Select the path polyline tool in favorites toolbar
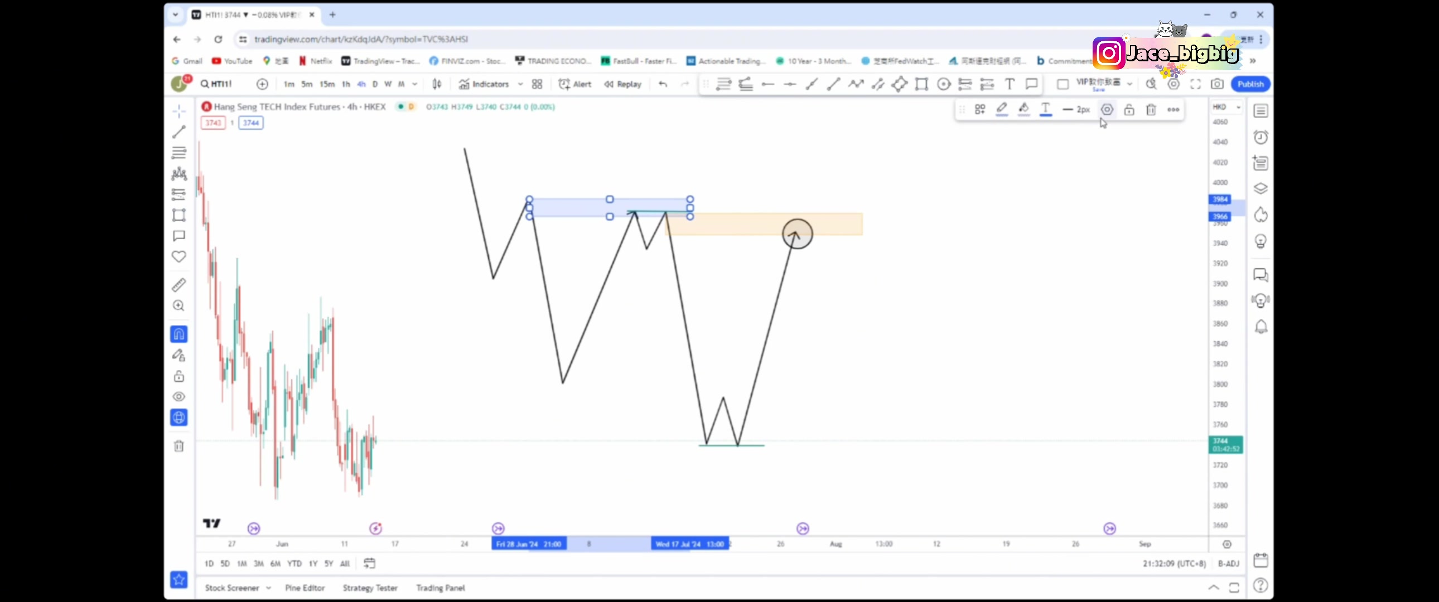1439x602 pixels. click(856, 84)
